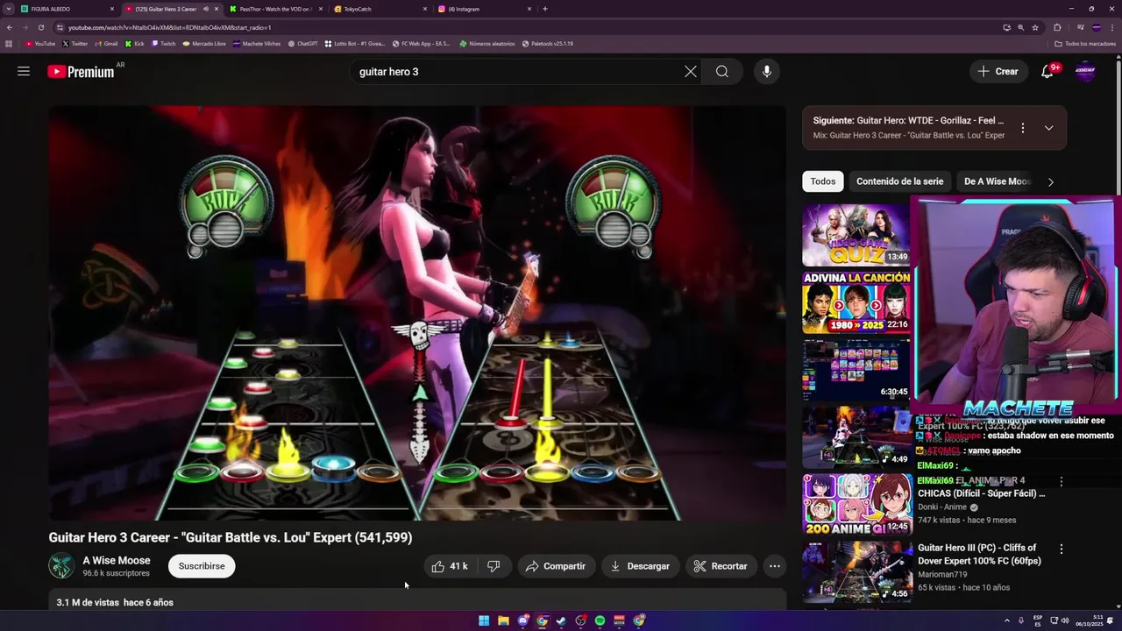This screenshot has height=631, width=1122.
Task: Go back in browser history
Action: [x=10, y=27]
